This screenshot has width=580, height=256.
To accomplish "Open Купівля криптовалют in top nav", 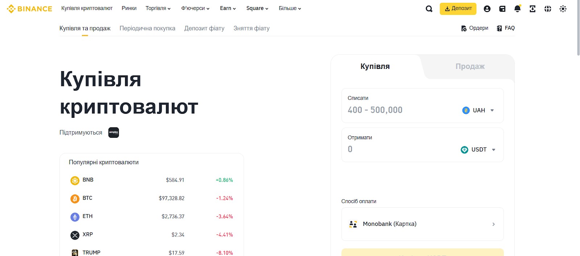I will (87, 8).
